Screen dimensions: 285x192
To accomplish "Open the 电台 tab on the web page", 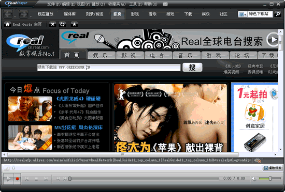I will click(x=158, y=55).
